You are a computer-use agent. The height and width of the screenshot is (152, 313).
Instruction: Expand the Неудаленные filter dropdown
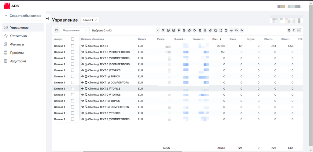tap(75, 30)
